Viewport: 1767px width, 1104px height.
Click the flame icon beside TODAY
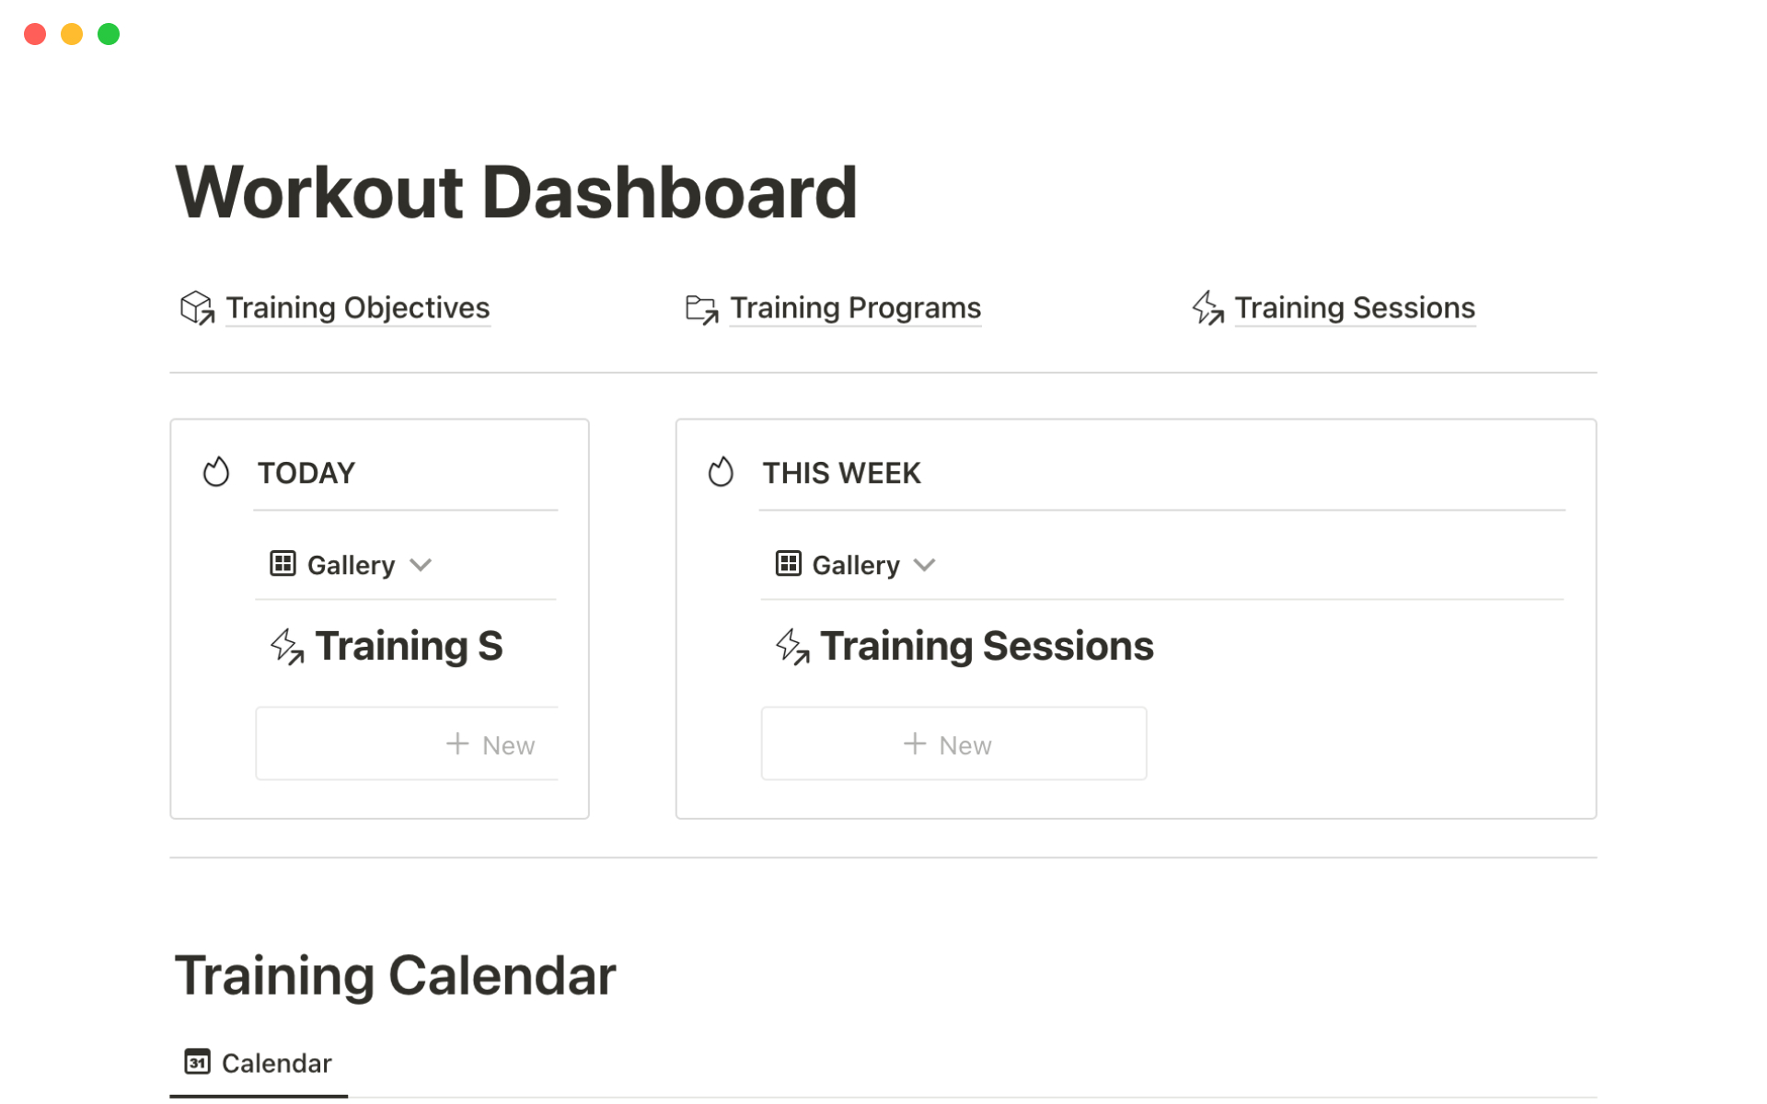click(216, 473)
